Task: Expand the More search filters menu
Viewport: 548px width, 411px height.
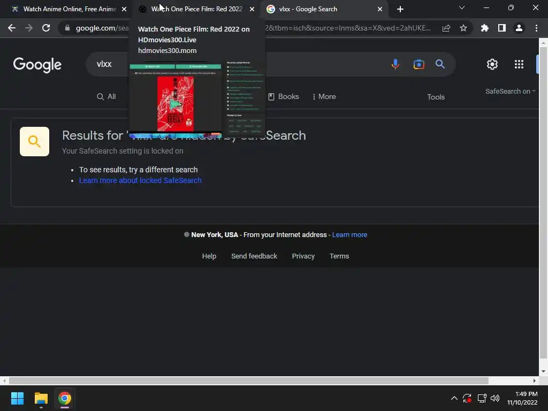Action: pyautogui.click(x=324, y=96)
